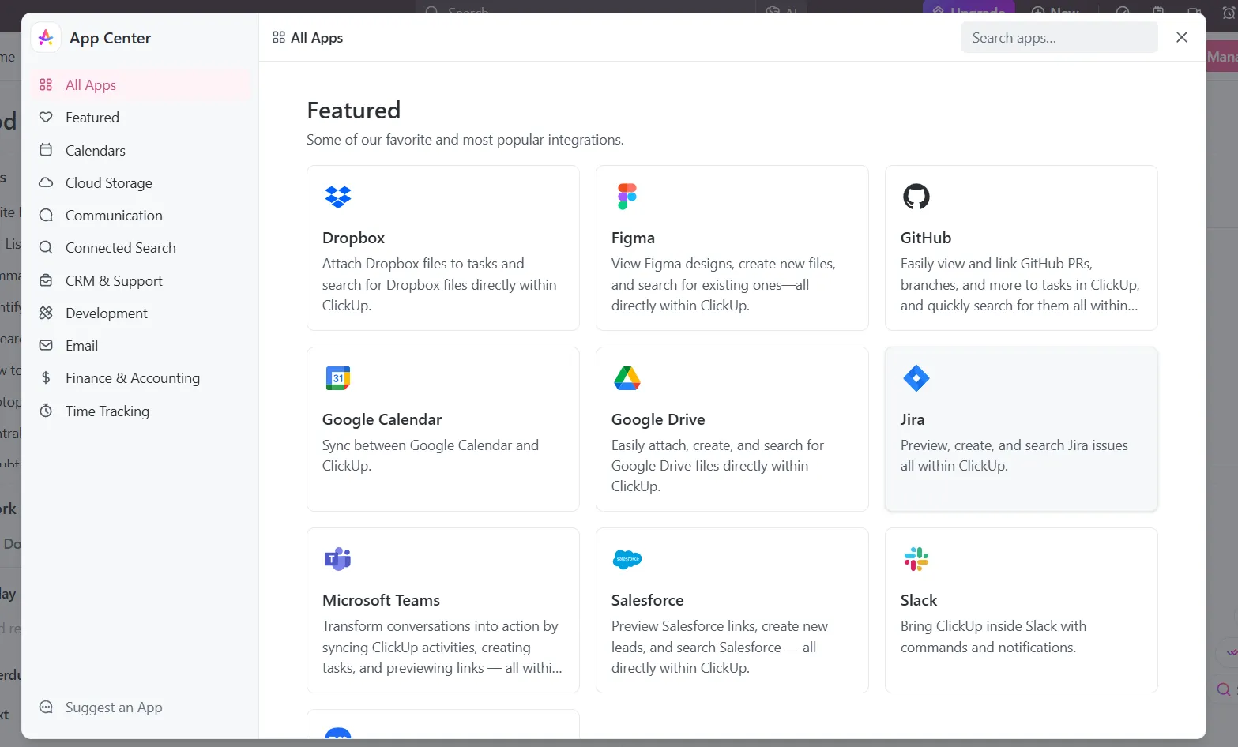Open the Cloud Storage category
Image resolution: width=1238 pixels, height=747 pixels.
point(141,182)
